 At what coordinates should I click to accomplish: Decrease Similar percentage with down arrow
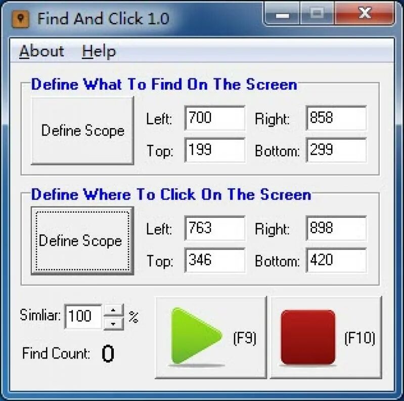114,324
